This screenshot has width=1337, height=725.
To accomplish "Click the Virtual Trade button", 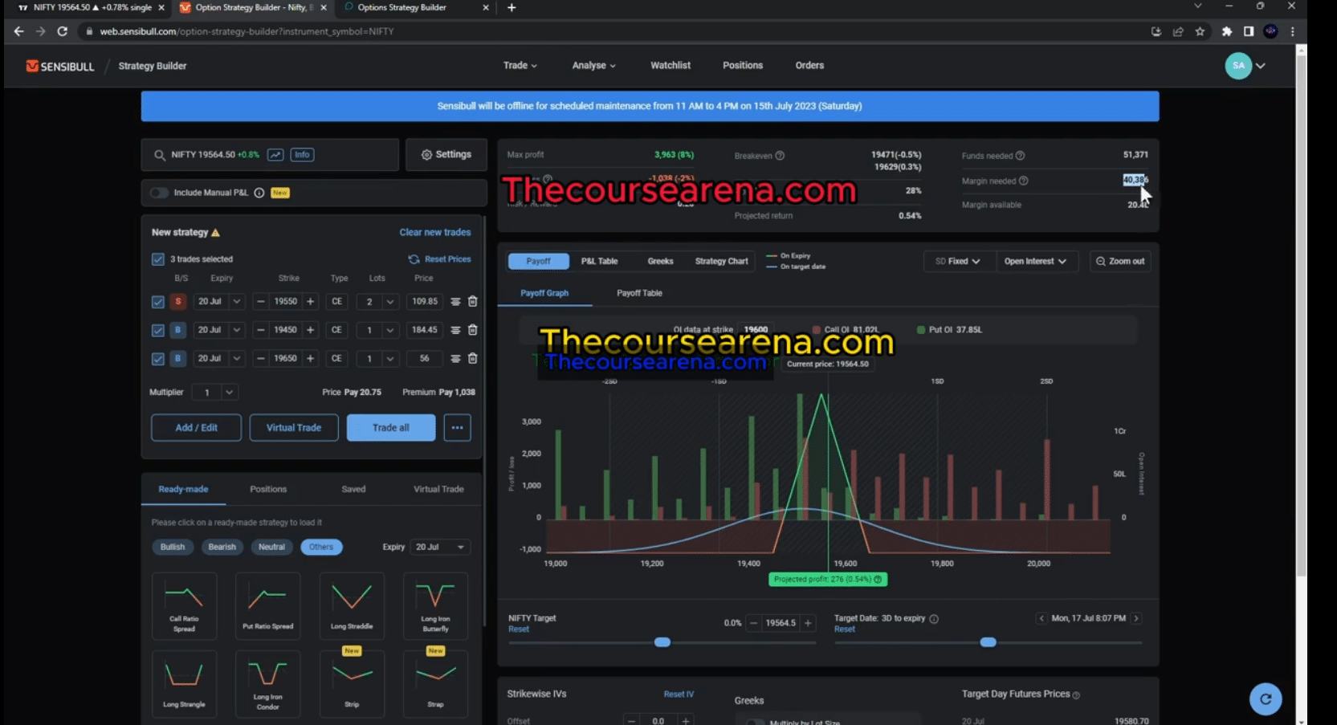I will [x=294, y=428].
